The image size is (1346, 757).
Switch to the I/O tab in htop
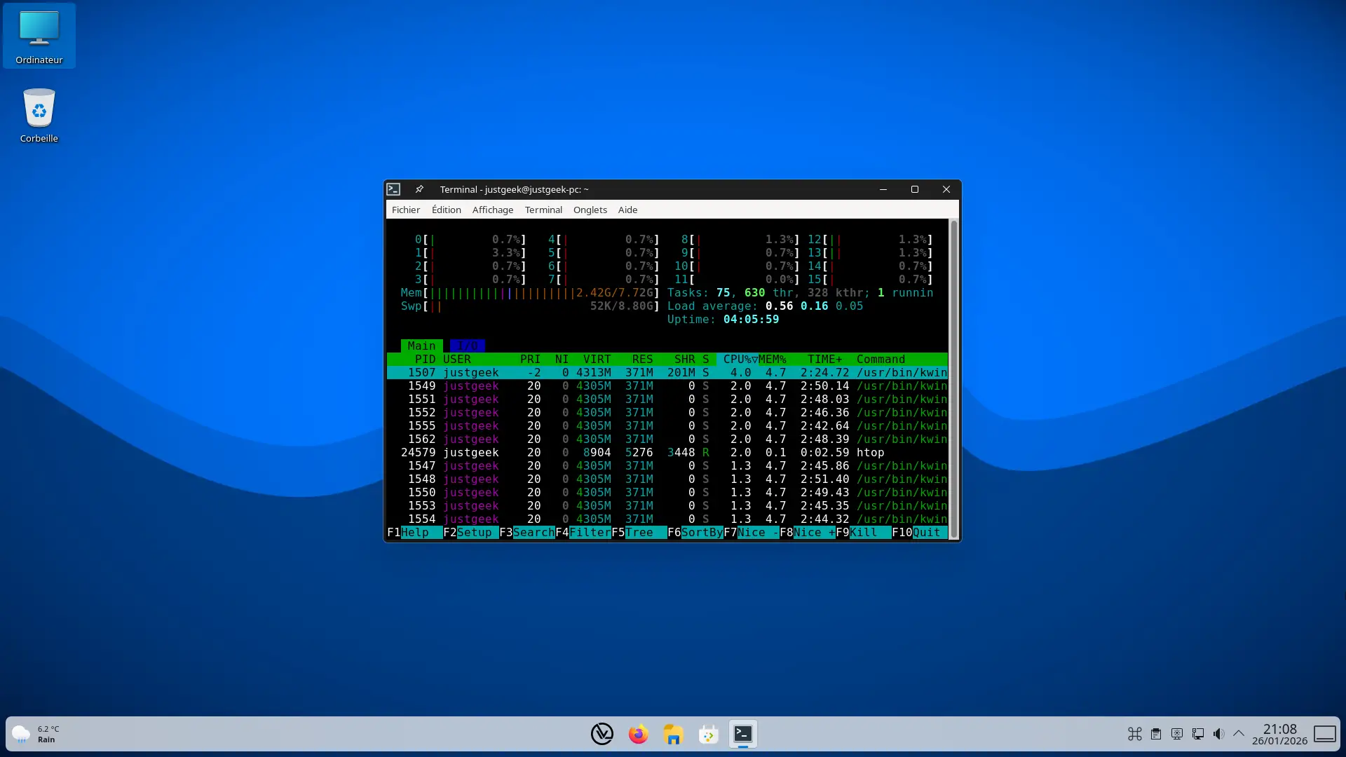pyautogui.click(x=468, y=346)
